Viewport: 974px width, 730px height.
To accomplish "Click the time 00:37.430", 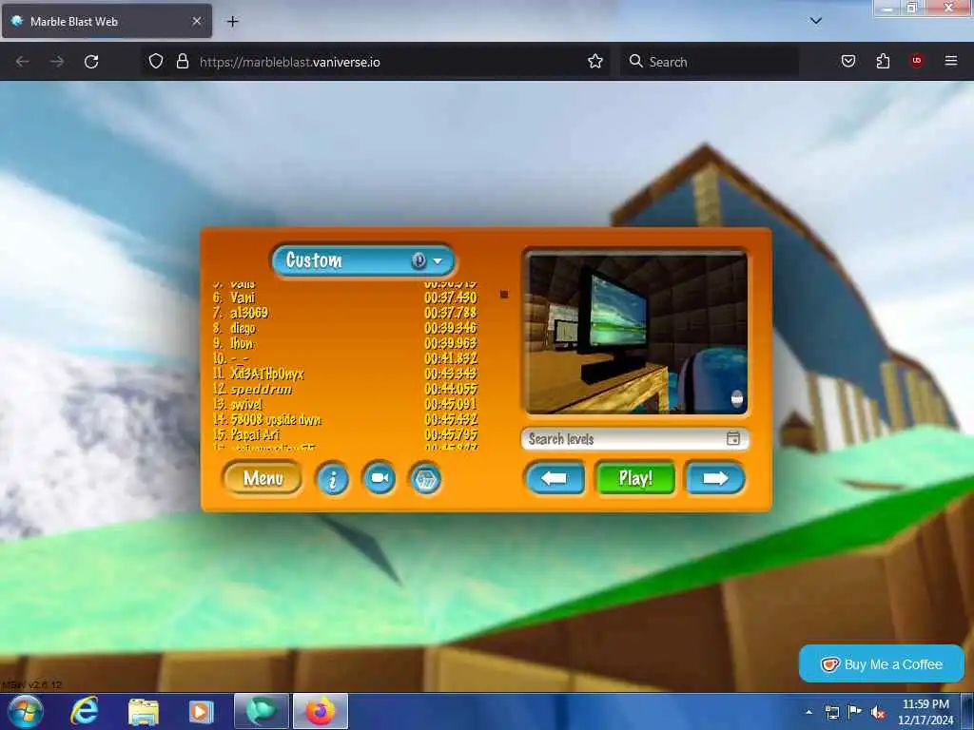I will point(450,298).
